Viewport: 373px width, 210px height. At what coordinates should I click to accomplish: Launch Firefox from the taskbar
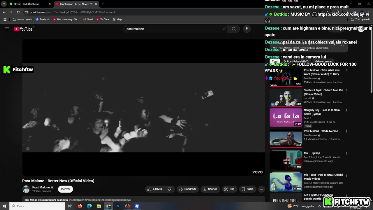[x=80, y=206]
